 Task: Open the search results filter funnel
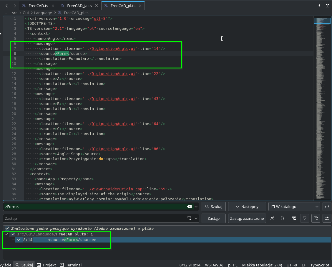coord(305,218)
